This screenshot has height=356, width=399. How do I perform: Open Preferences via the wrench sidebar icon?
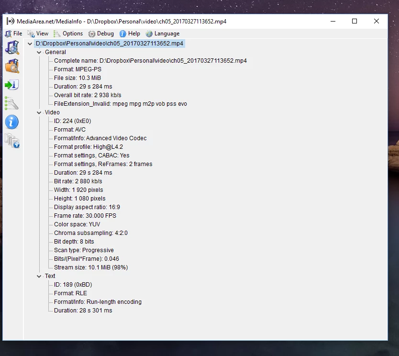[x=11, y=103]
